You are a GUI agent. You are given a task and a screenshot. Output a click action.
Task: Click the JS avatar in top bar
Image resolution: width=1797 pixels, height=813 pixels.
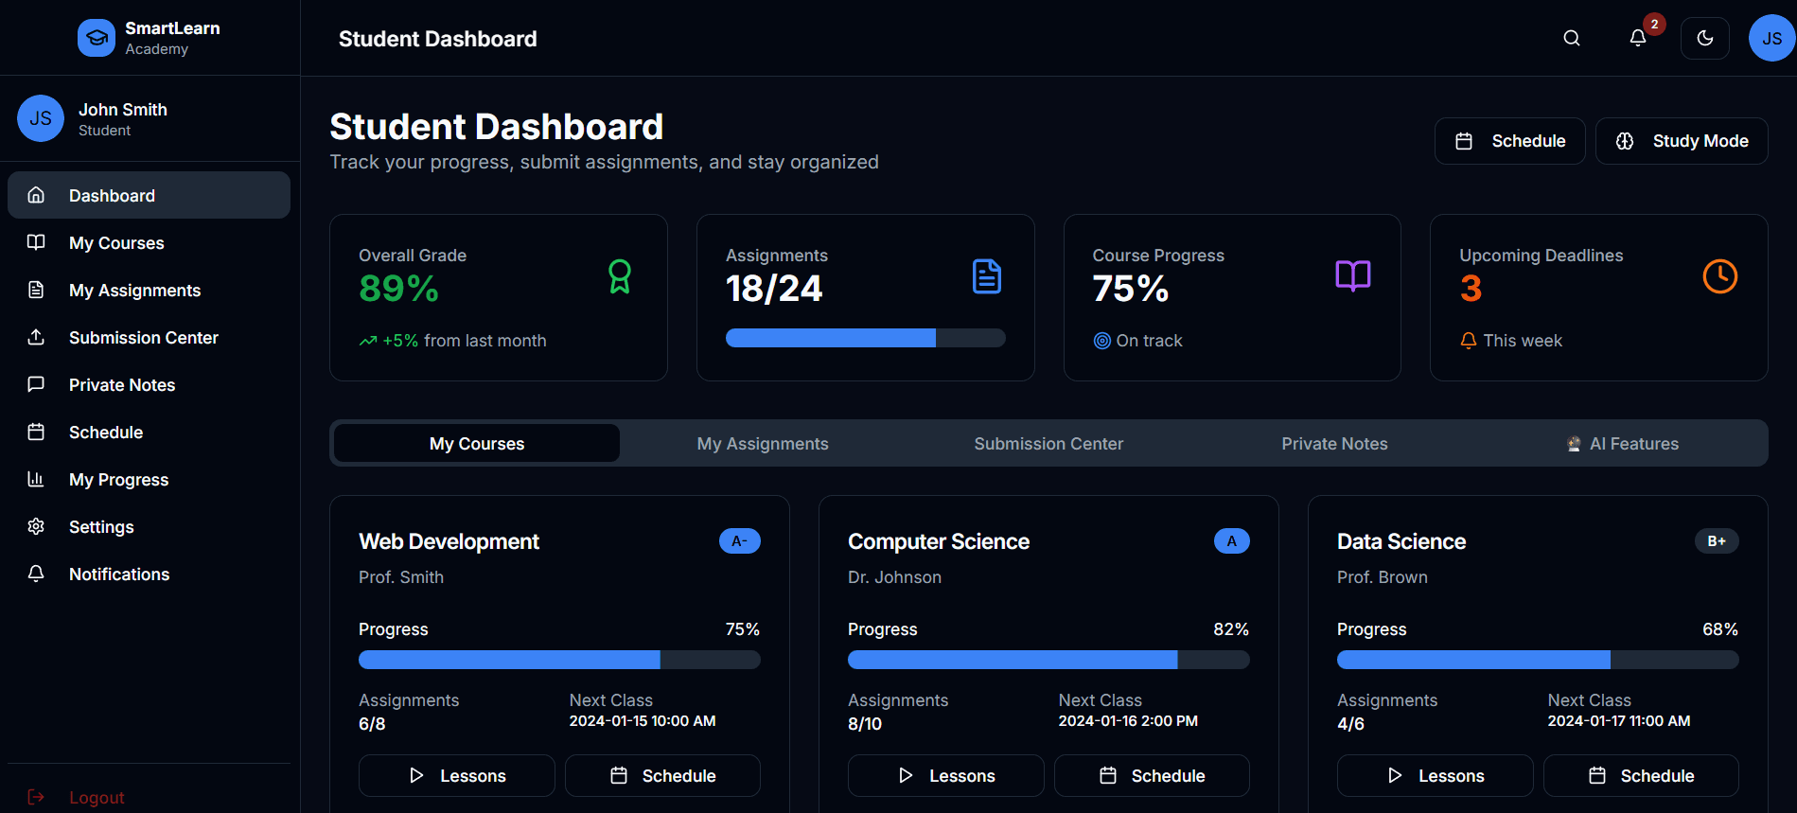tap(1771, 38)
